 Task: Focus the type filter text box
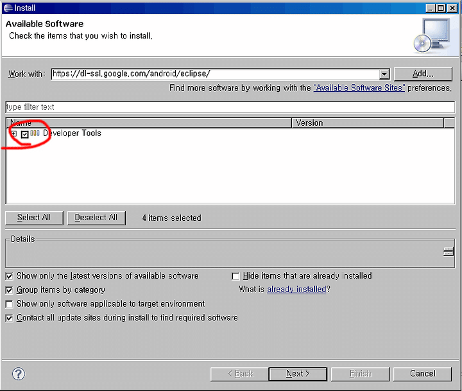click(230, 107)
